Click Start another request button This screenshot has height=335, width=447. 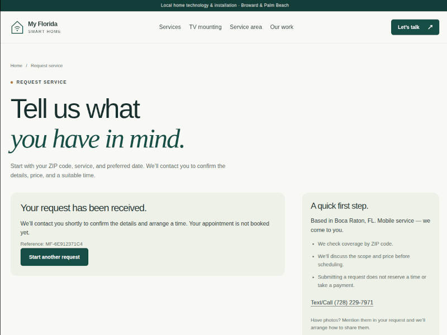(x=54, y=257)
